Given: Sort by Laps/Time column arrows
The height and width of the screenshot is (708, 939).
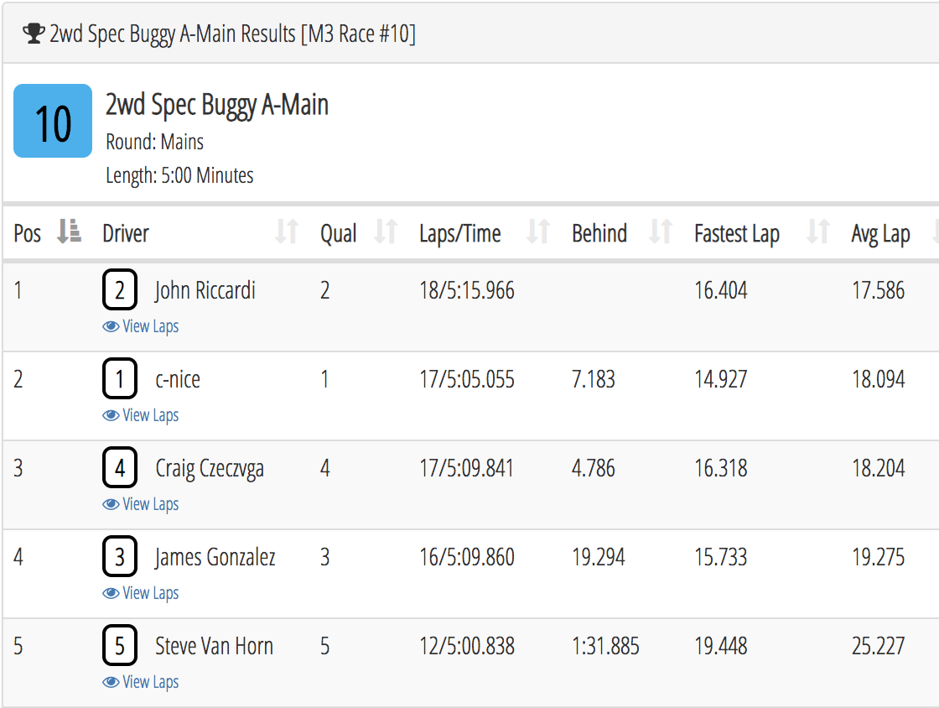Looking at the screenshot, I should point(538,232).
